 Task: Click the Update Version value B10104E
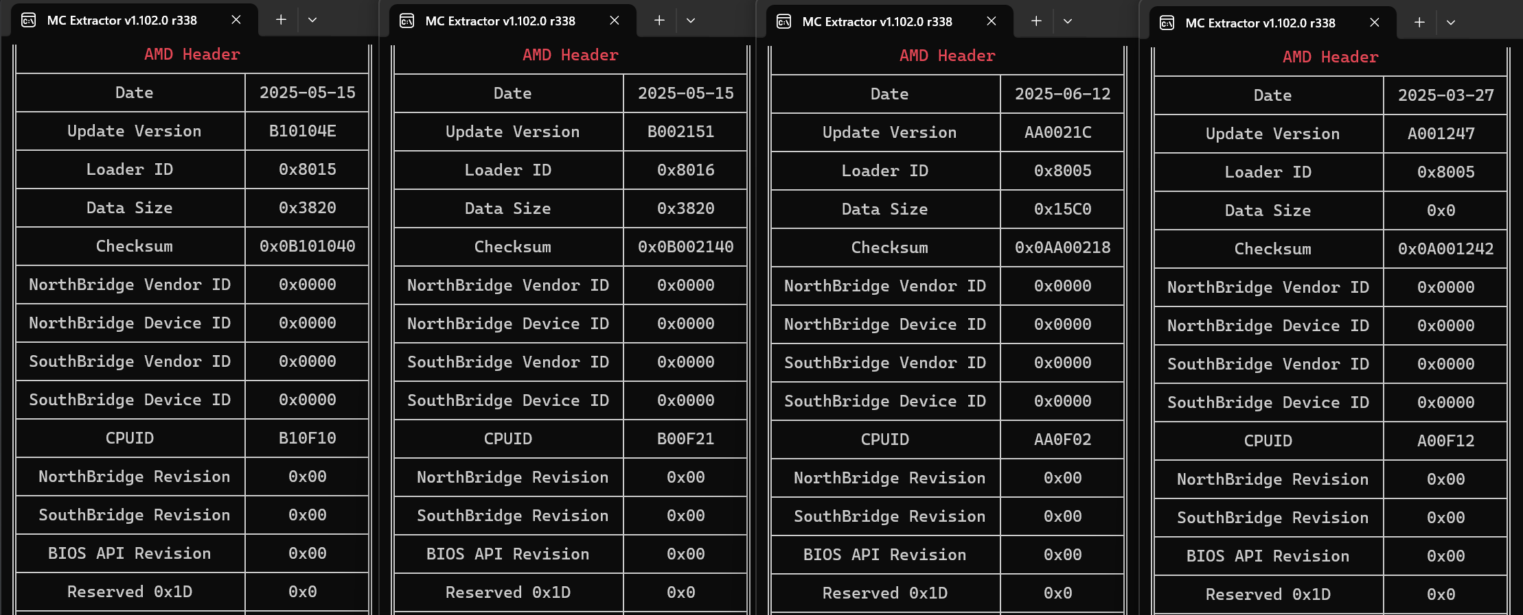(x=303, y=131)
